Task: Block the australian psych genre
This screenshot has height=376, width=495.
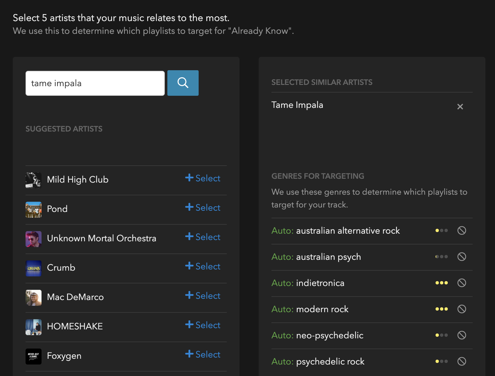Action: pos(462,257)
